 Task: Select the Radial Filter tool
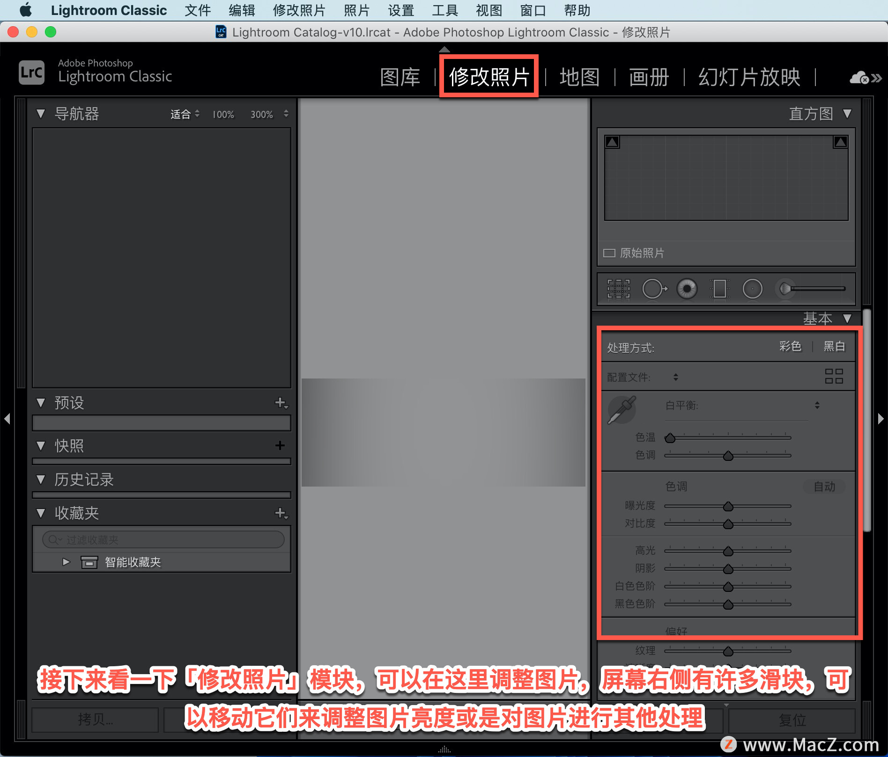pyautogui.click(x=753, y=289)
